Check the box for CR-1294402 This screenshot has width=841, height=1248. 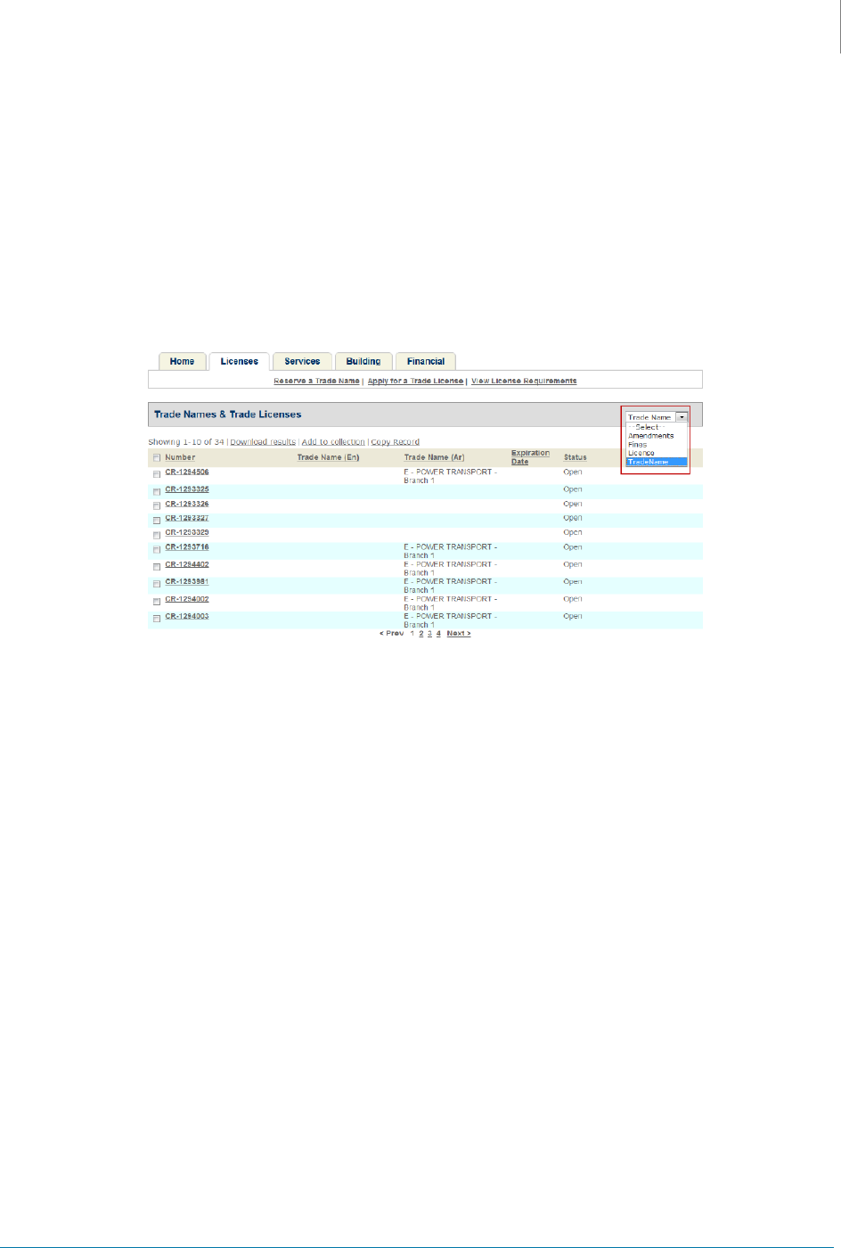157,567
